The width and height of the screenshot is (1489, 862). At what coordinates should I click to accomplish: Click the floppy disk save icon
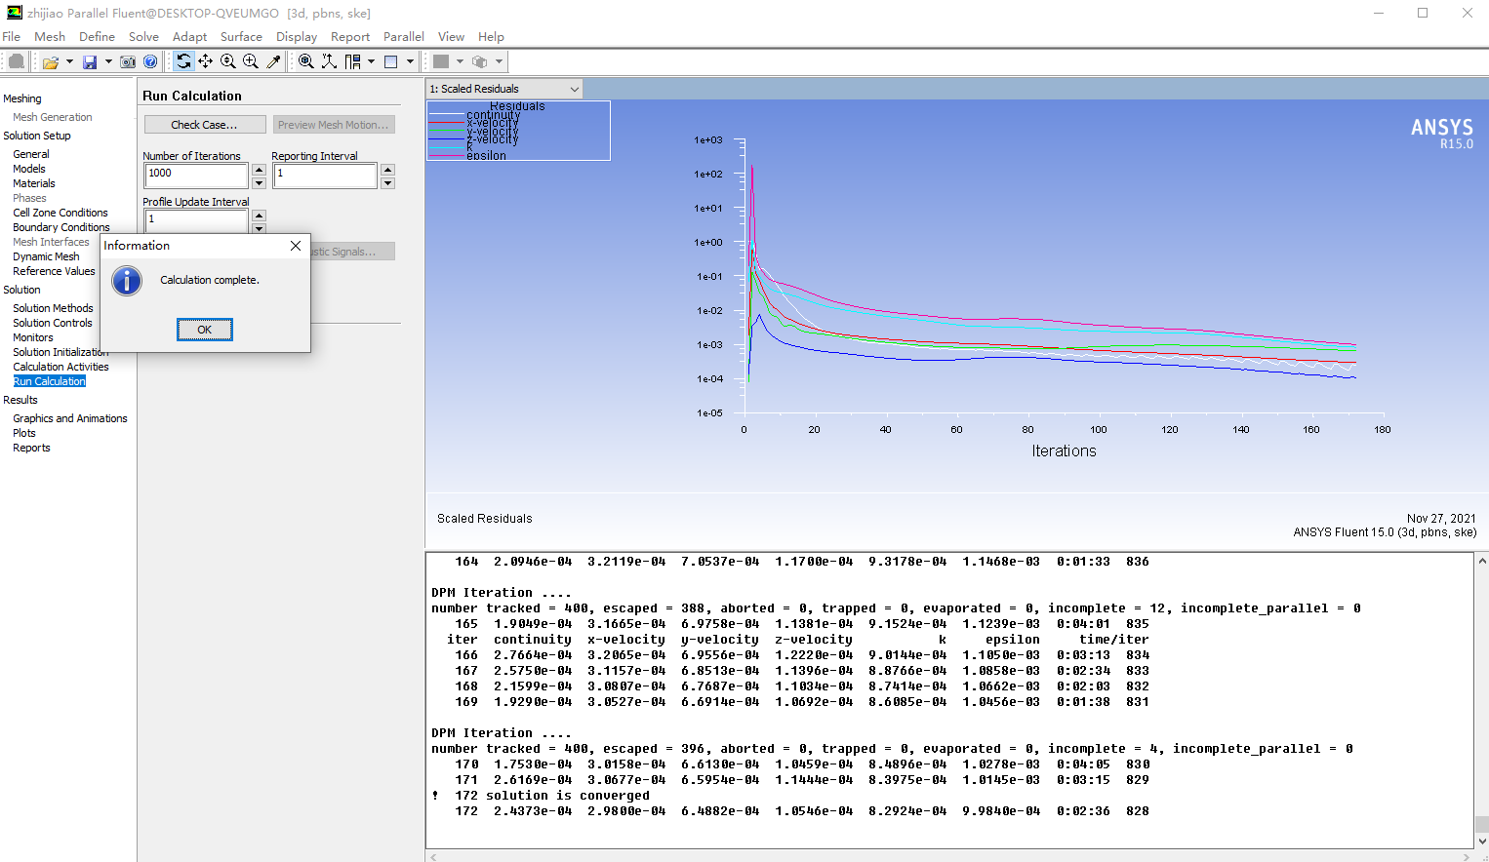point(90,61)
